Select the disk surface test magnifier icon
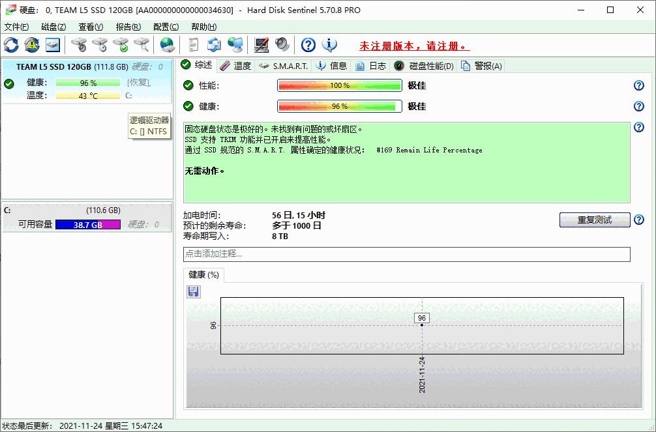The image size is (656, 432). click(x=140, y=45)
